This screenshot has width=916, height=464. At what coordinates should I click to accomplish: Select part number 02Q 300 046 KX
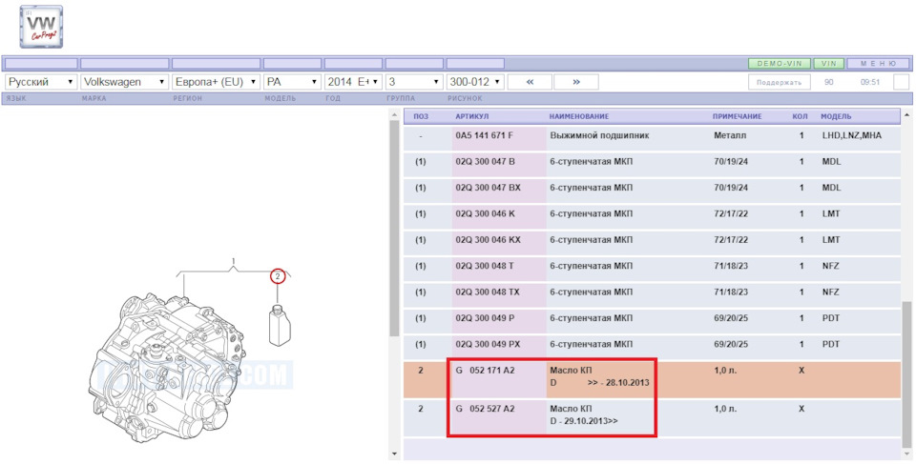coord(488,240)
